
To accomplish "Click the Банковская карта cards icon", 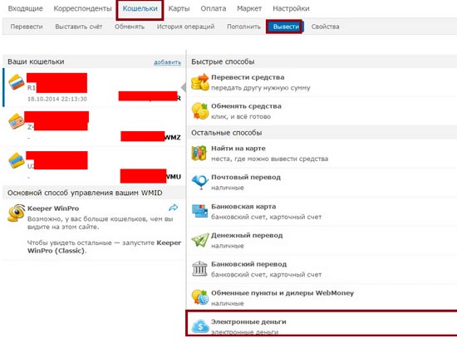I will (199, 211).
